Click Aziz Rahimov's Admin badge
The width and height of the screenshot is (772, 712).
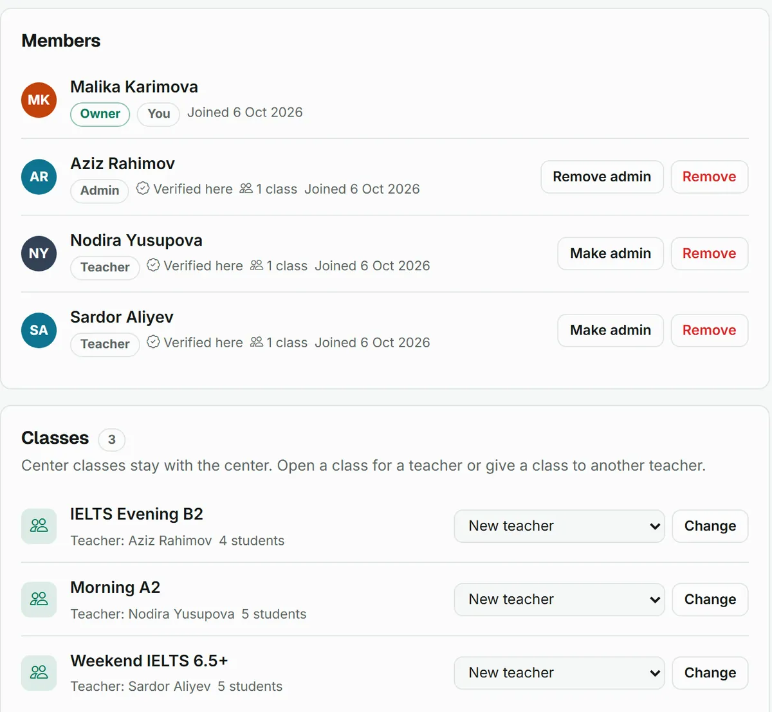(x=100, y=190)
